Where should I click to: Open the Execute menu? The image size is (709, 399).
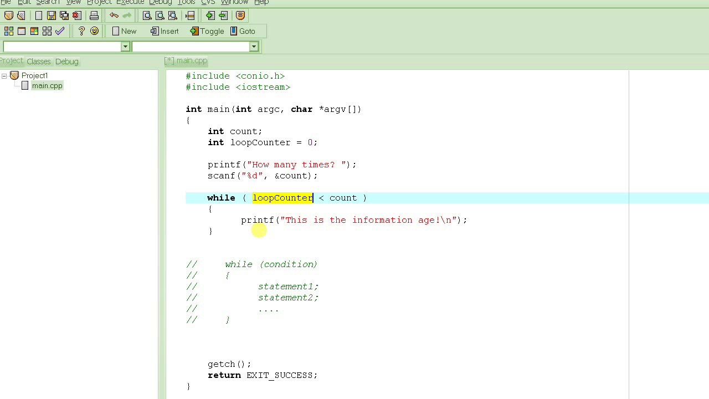pos(130,2)
